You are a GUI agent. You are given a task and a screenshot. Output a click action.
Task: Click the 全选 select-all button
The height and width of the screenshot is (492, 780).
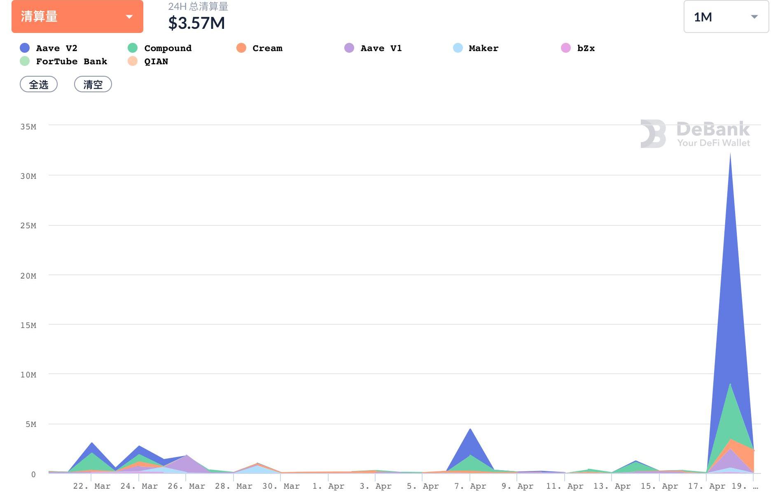[39, 84]
